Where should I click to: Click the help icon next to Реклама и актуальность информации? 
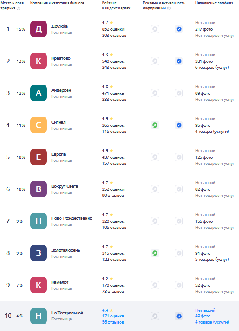169,8
